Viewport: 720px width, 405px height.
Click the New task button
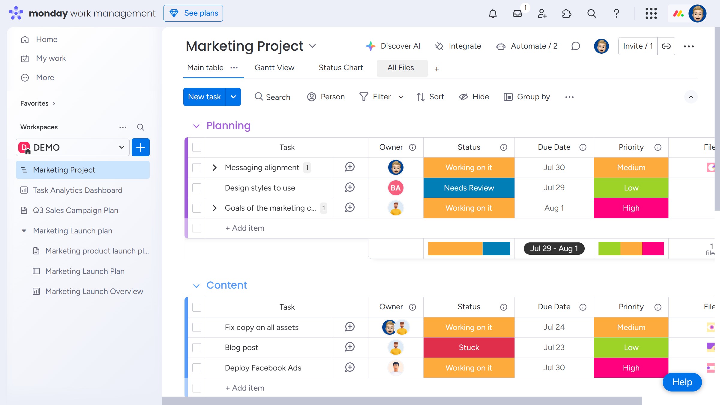click(x=204, y=97)
